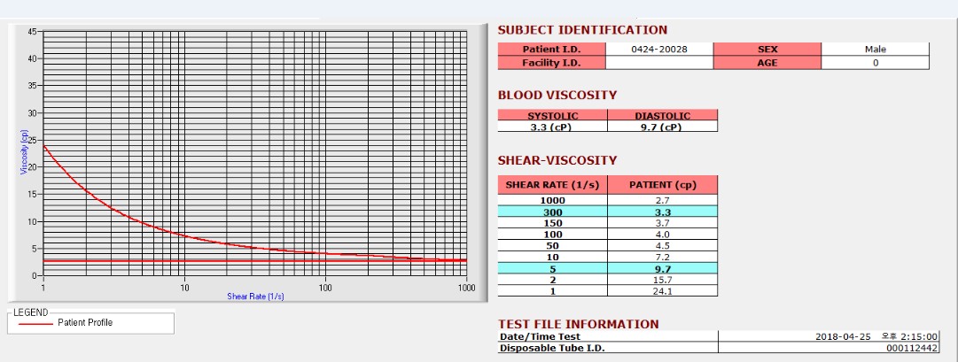Select the diastolic viscosity value 9.7 (cP)
Viewport: 958px width, 362px height.
[662, 127]
